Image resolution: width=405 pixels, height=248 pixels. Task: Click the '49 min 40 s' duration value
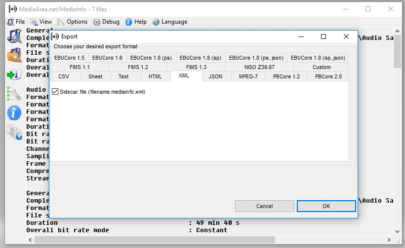pyautogui.click(x=218, y=223)
